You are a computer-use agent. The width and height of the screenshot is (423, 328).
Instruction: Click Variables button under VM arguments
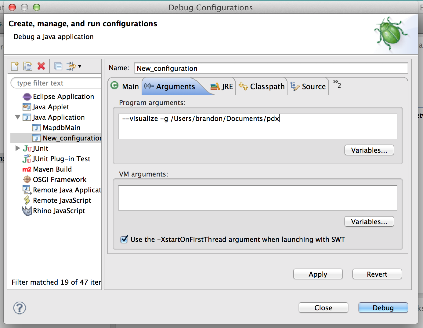click(x=369, y=221)
